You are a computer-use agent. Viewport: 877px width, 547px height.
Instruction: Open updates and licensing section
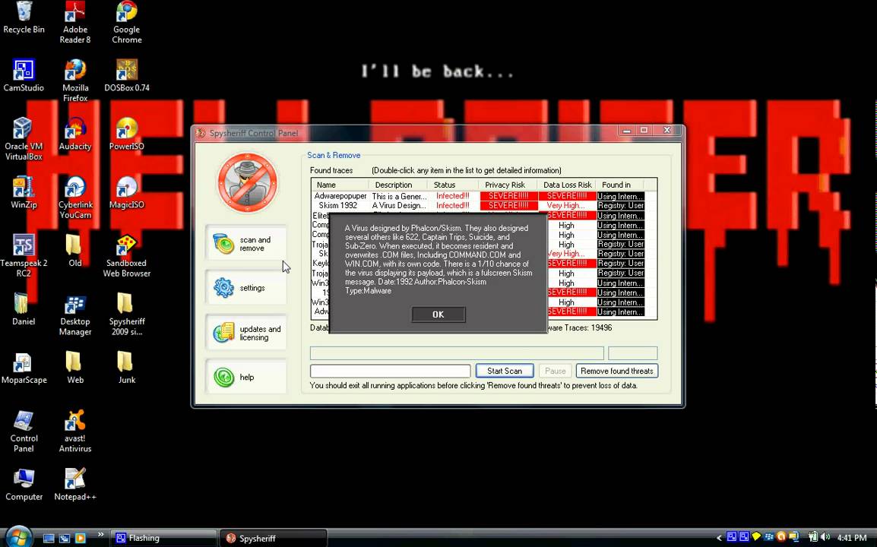[x=246, y=333]
